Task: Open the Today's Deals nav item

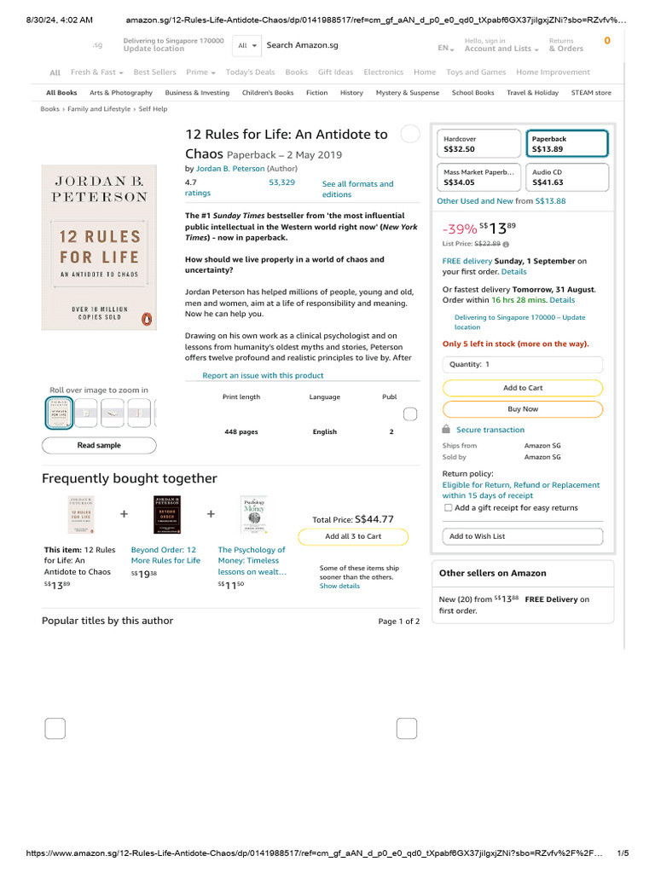Action: pos(250,72)
